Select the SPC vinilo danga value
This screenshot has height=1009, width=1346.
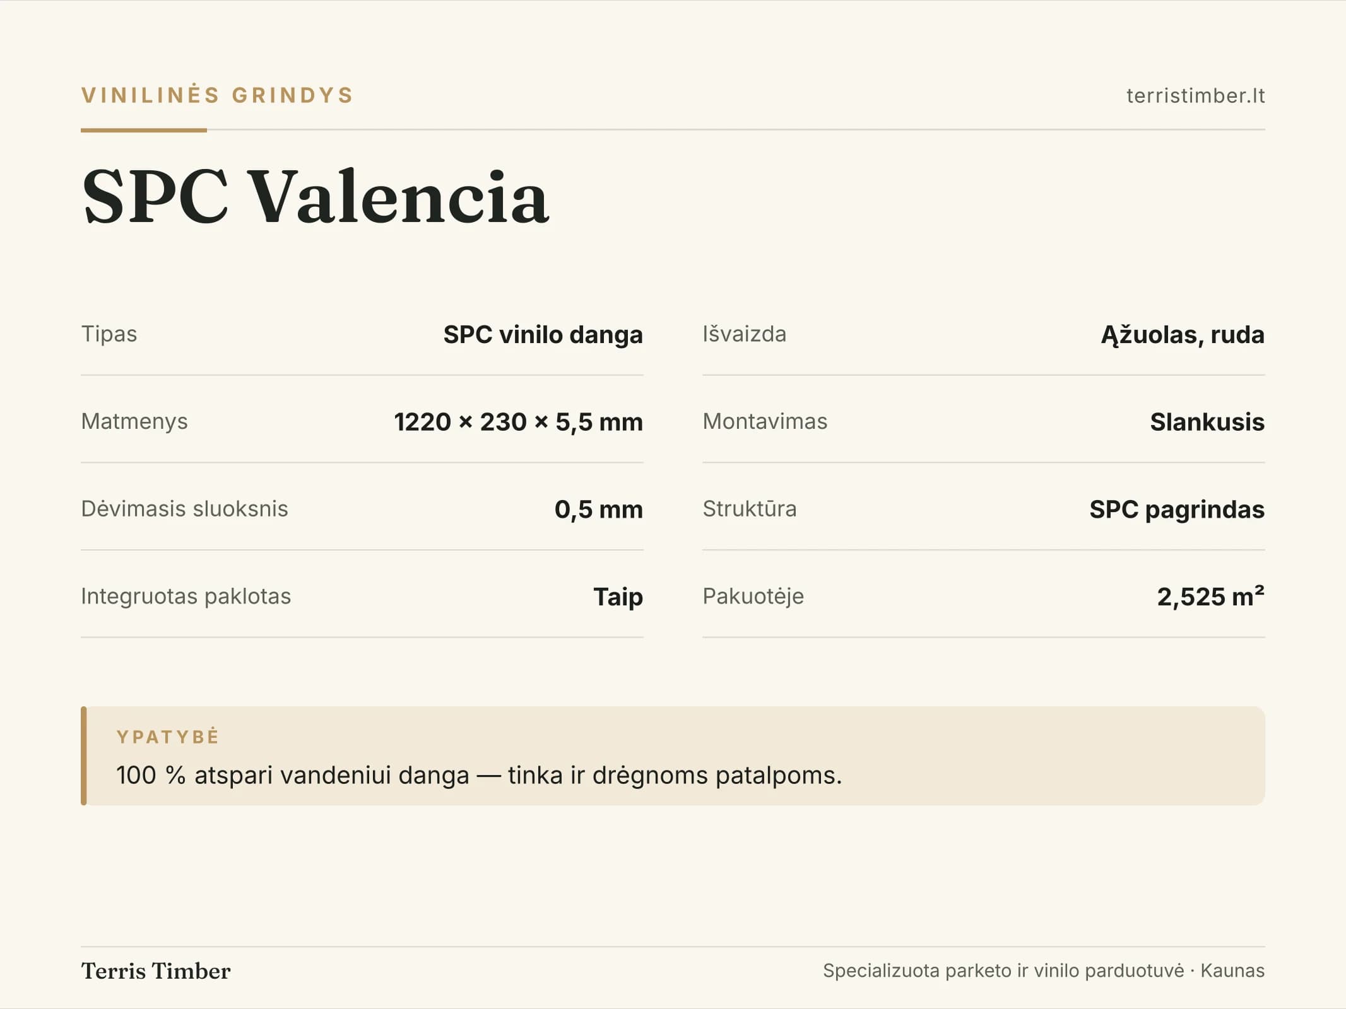(543, 334)
